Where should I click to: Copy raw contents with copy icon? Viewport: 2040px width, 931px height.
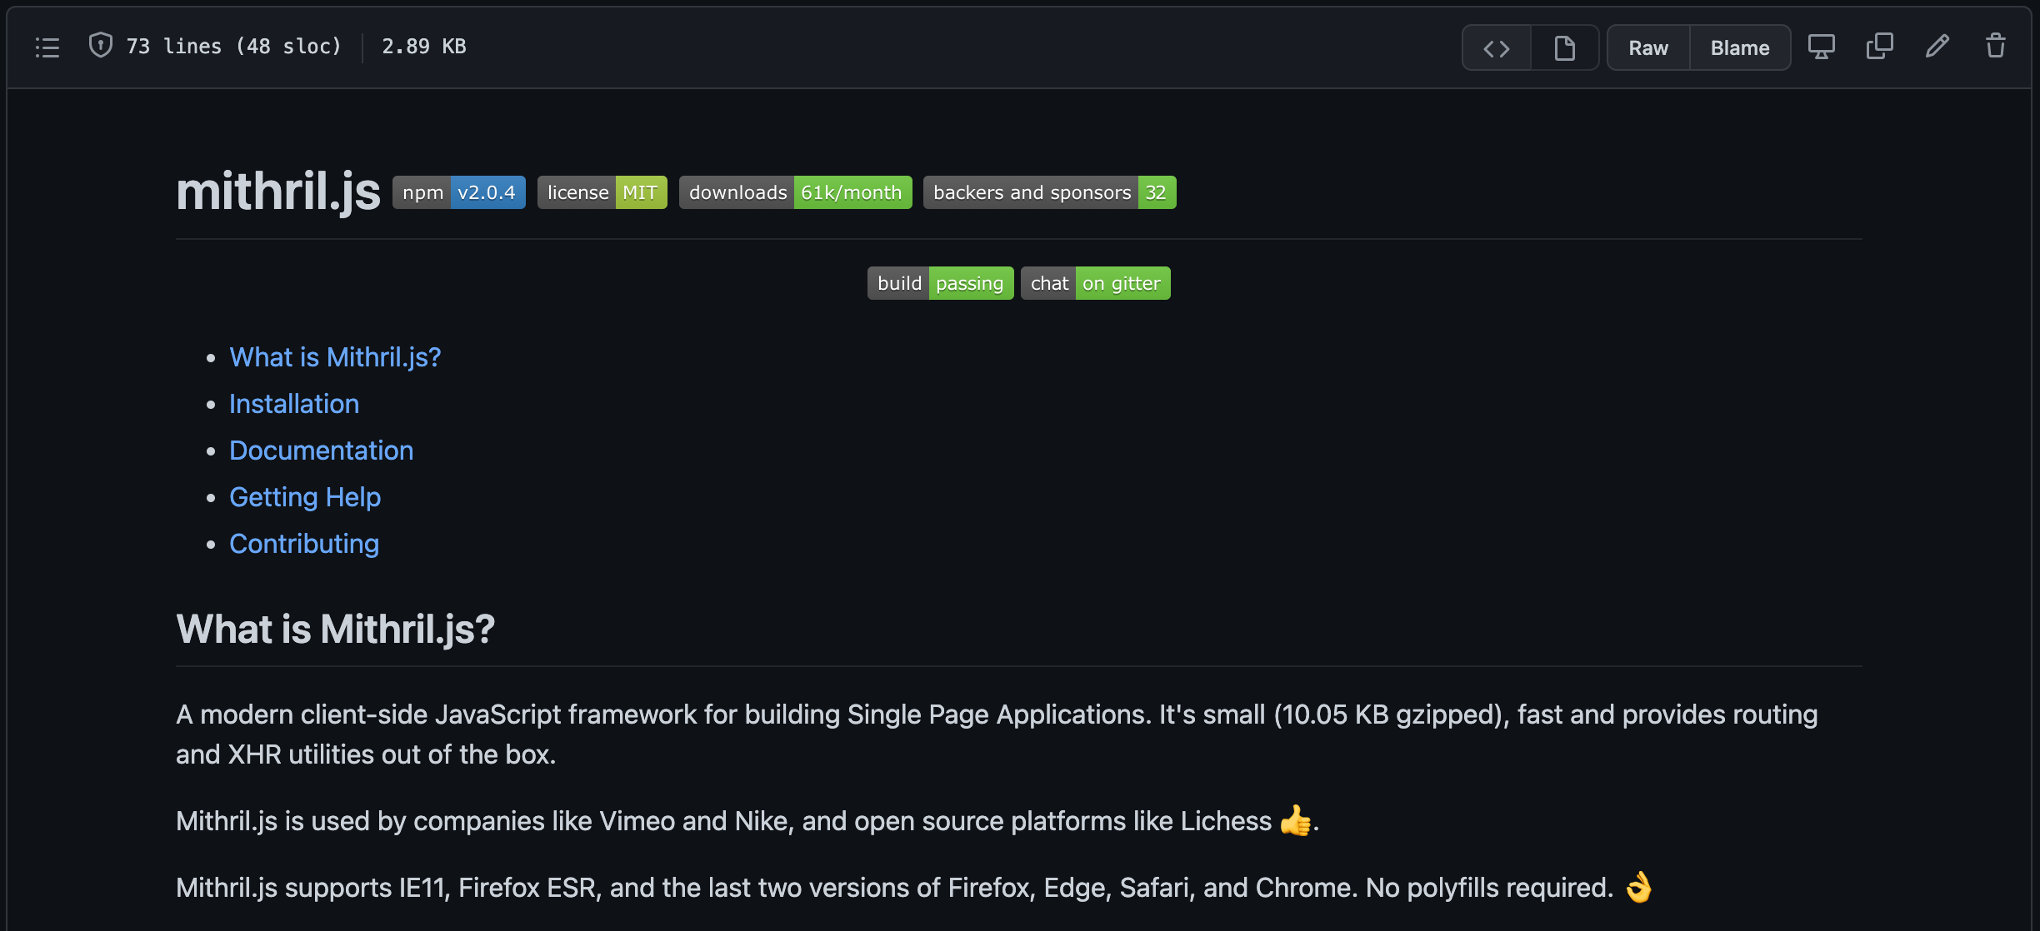(x=1879, y=47)
